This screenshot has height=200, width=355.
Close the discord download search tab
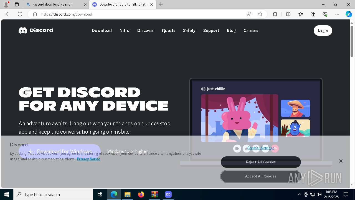pyautogui.click(x=85, y=4)
